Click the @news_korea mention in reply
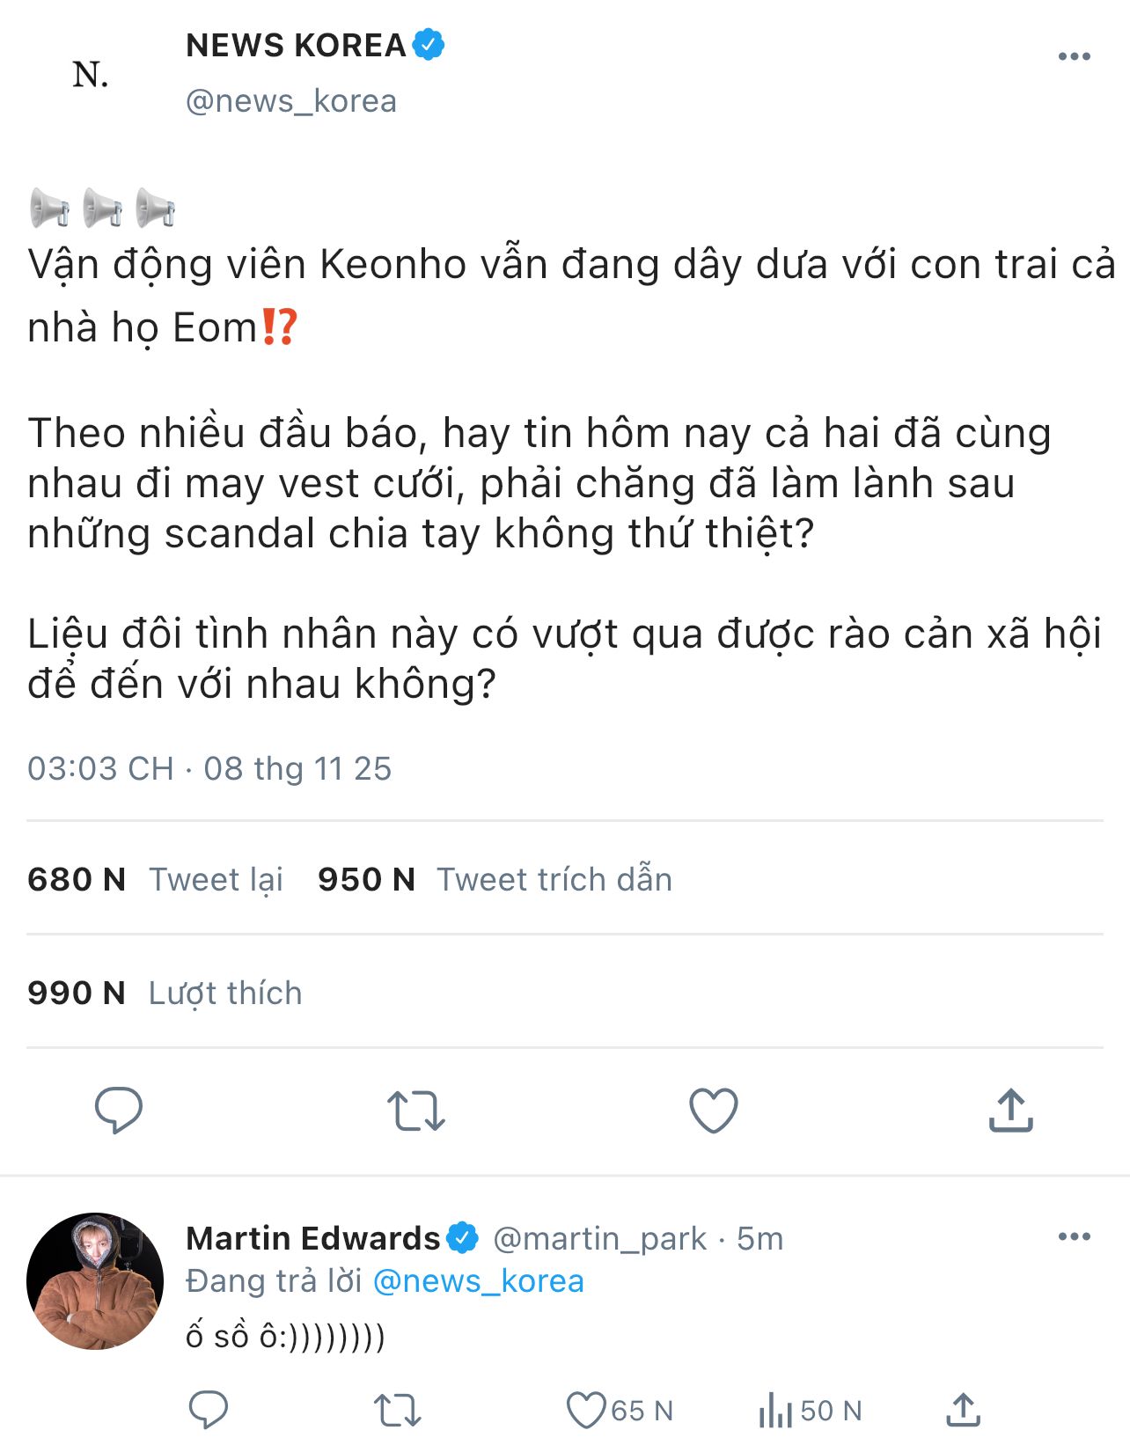 [478, 1281]
